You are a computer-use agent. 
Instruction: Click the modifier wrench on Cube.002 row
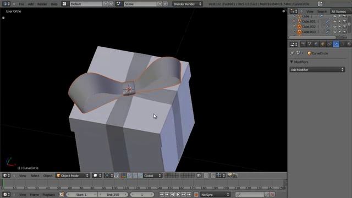coord(328,26)
